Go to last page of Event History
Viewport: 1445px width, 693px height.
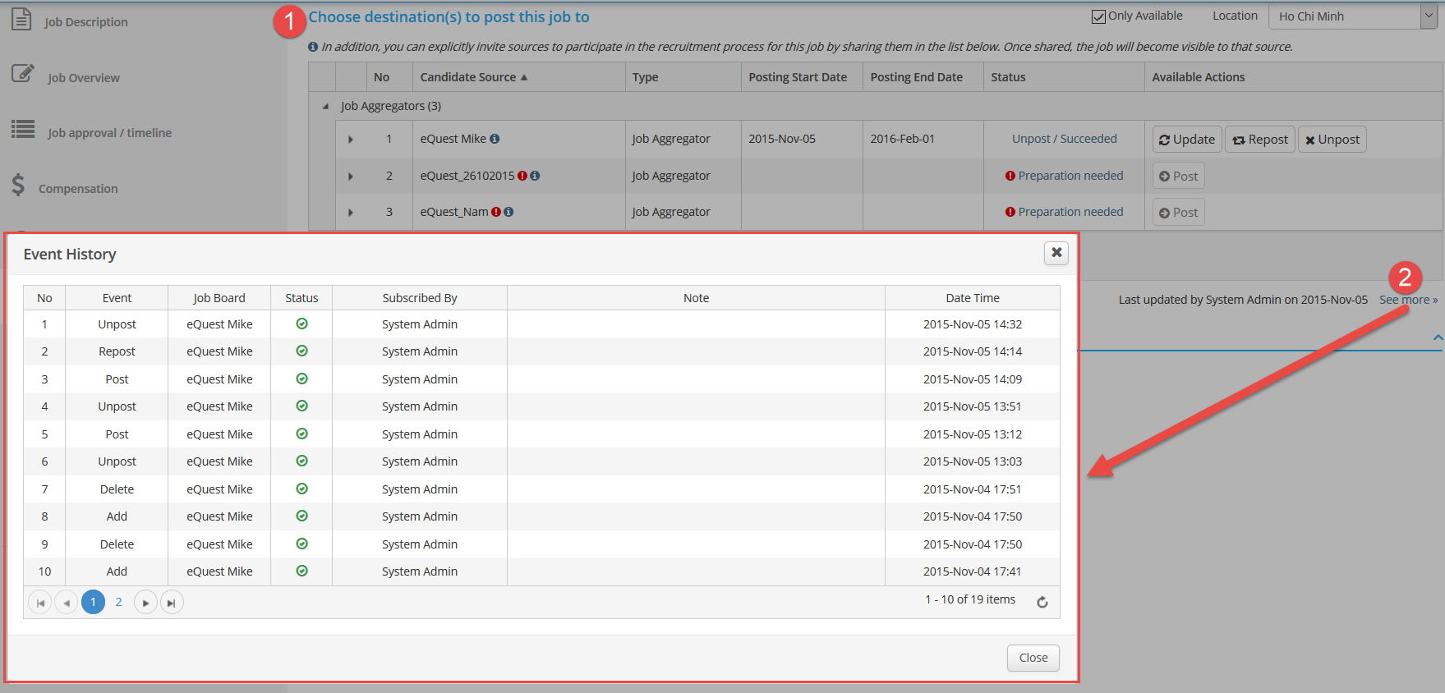tap(172, 603)
